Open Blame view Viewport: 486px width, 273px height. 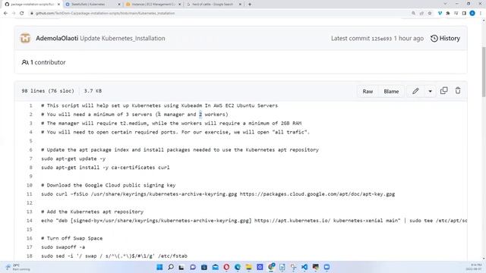point(391,91)
